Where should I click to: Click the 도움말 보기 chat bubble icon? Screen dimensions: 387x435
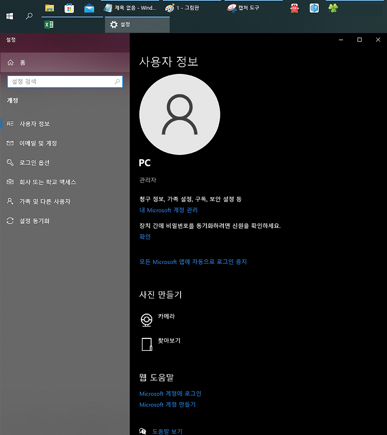tap(142, 431)
